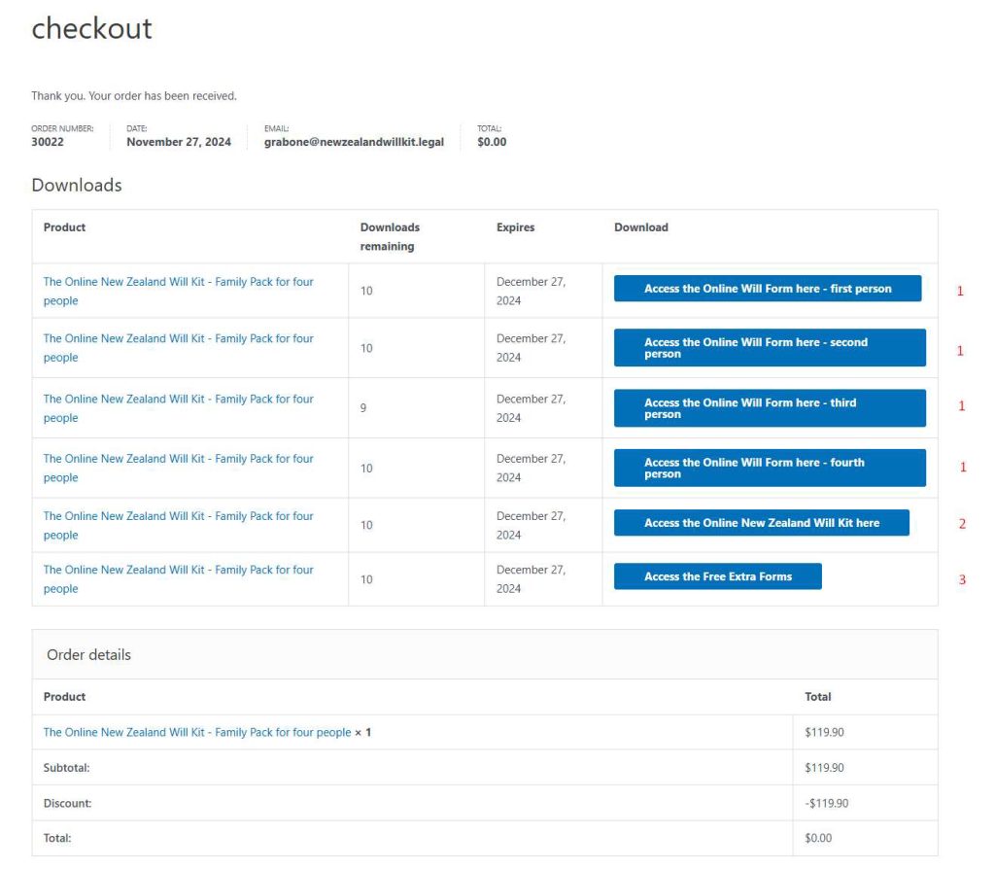Click the Total: label in the Order details table
Screen dimensions: 995x870
click(57, 838)
